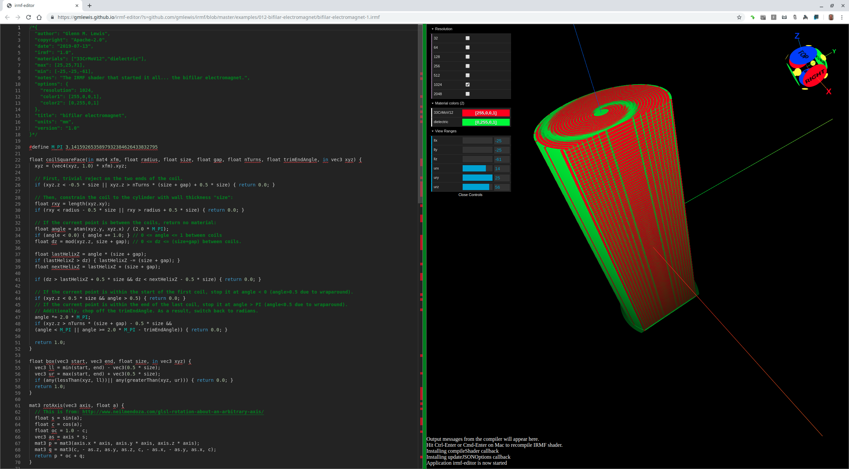Screen dimensions: 849x469
Task: Enable resolution 512 checkbox
Action: coord(468,75)
